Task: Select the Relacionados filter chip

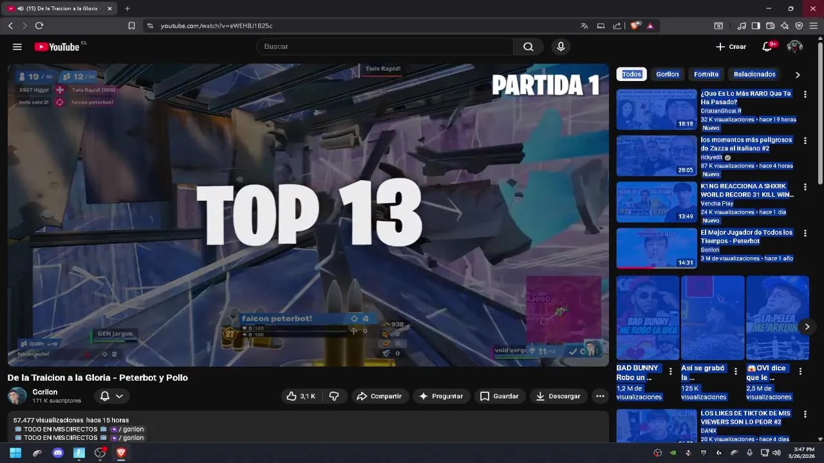Action: [754, 74]
